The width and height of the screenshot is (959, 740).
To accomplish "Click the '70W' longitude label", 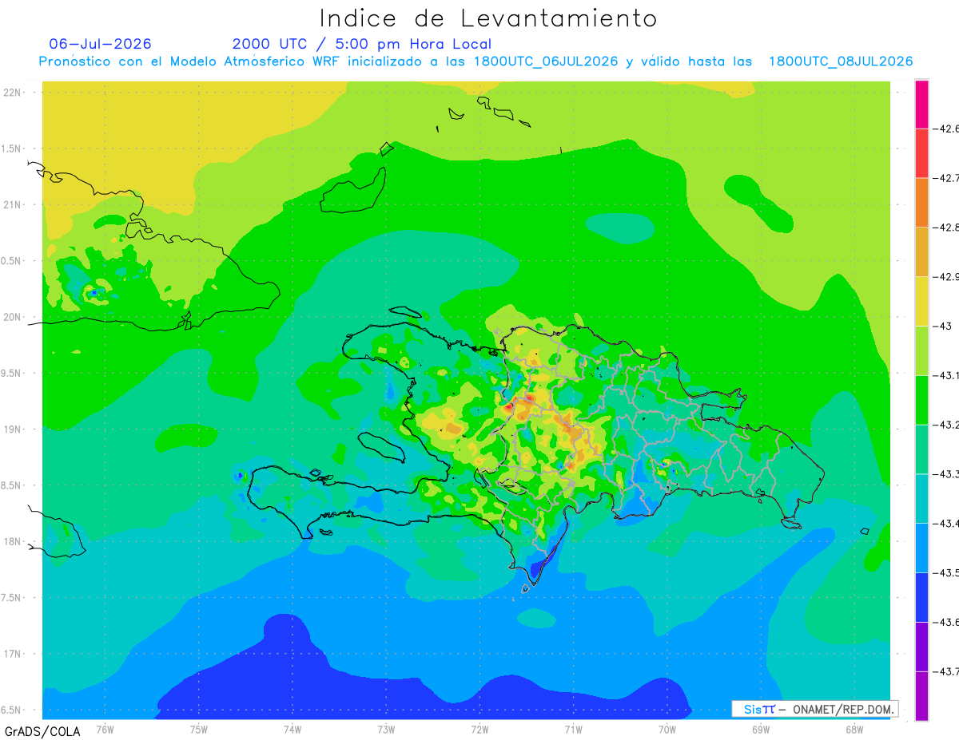I will coord(667,730).
